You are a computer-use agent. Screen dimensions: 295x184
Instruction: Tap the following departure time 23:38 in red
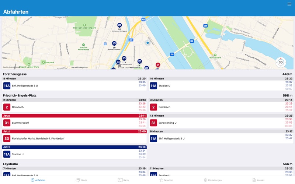(x=289, y=119)
